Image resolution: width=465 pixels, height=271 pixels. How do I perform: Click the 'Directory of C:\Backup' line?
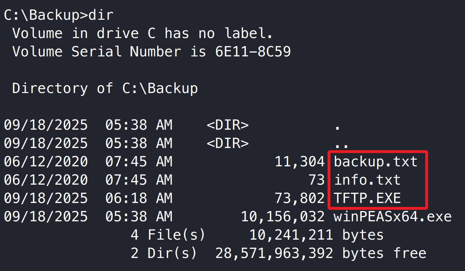(105, 88)
